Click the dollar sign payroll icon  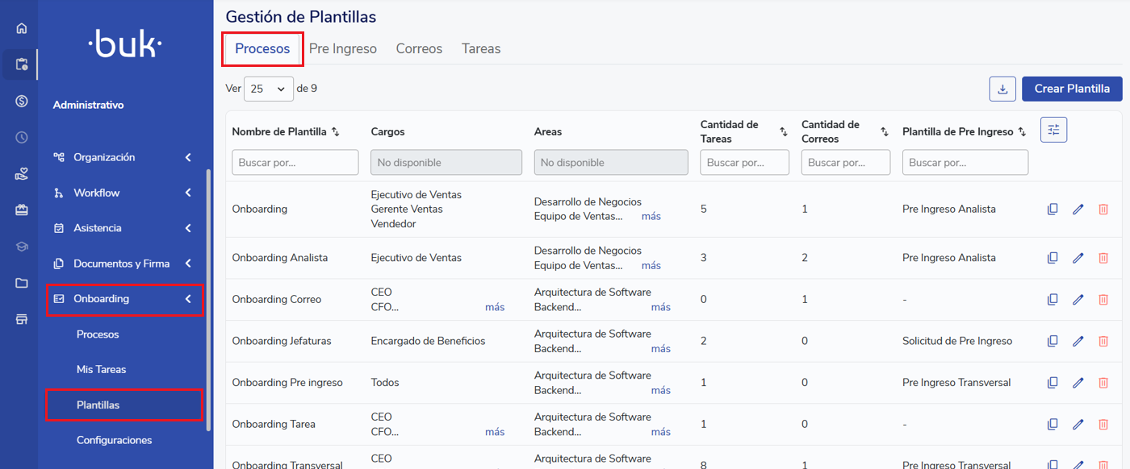[22, 101]
